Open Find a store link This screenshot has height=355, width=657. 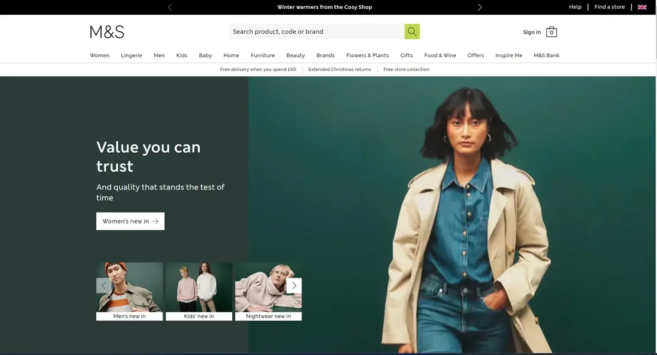609,7
